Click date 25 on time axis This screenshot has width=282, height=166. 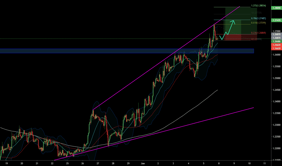(x=67, y=164)
